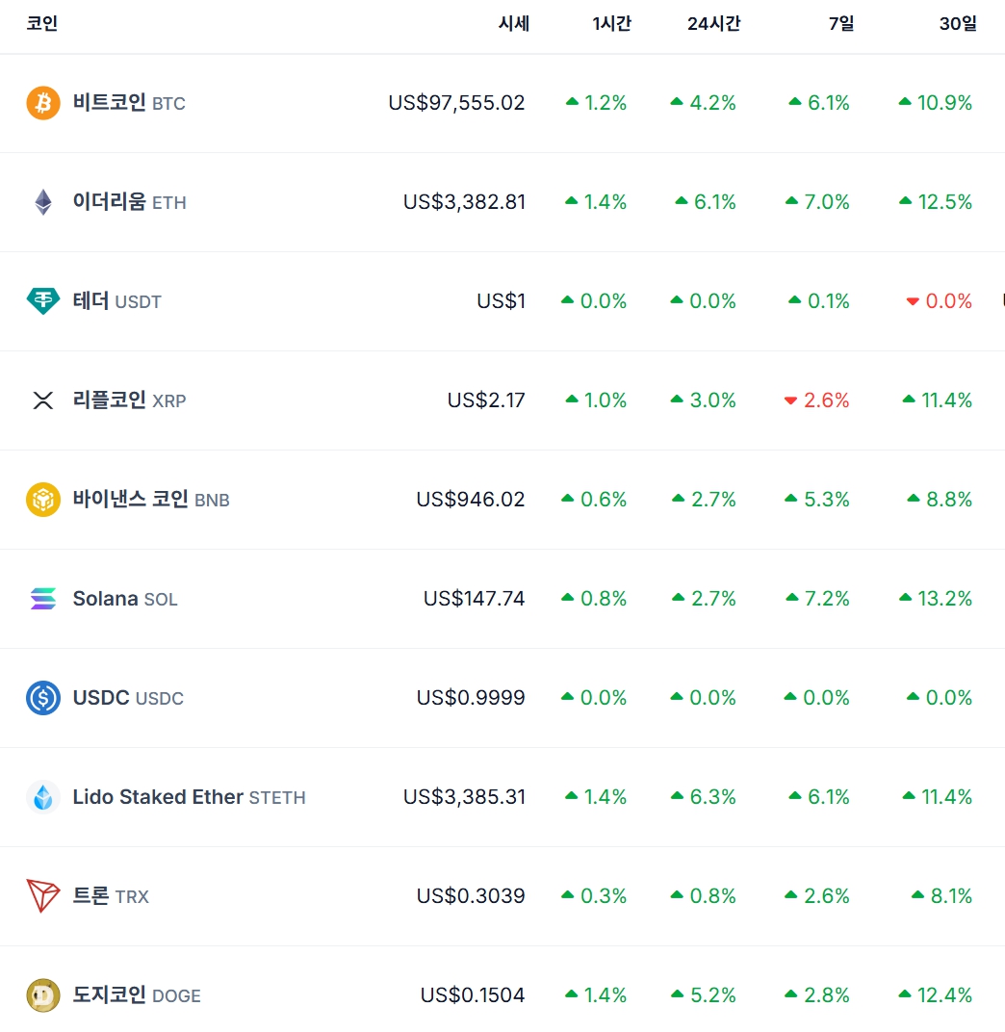Click the Dogecoin logo icon
Viewport: 1005px width, 1032px height.
click(x=43, y=995)
